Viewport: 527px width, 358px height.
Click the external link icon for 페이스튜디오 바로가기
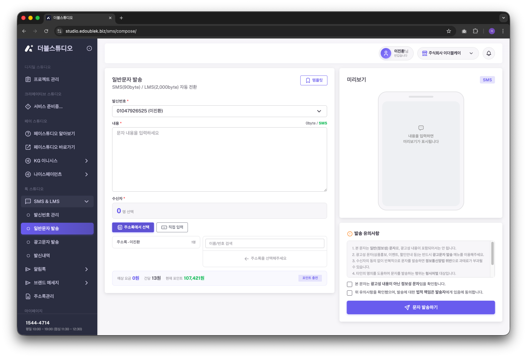[28, 147]
